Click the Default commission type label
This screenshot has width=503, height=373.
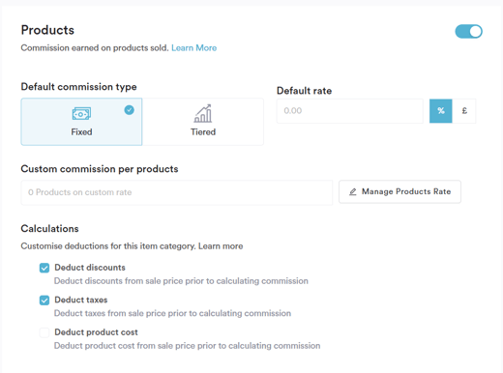[x=78, y=87]
